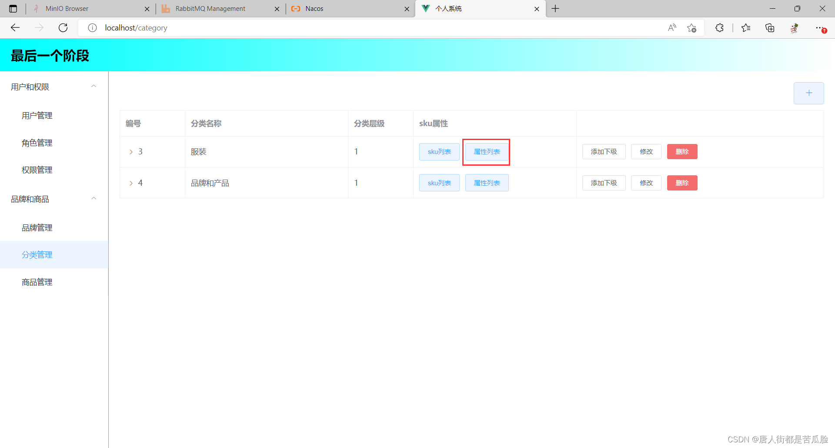Collapse the 品牌和商品 menu group

[x=54, y=199]
